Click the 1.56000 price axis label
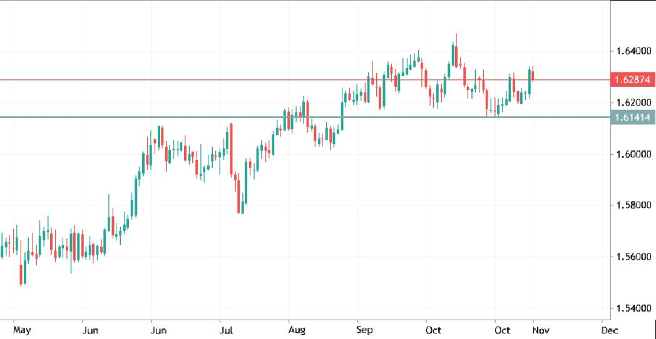656x339 pixels. pyautogui.click(x=633, y=257)
